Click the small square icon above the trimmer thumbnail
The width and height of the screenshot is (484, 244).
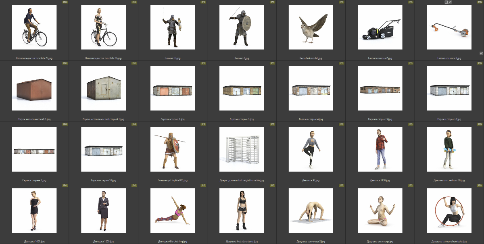click(446, 2)
